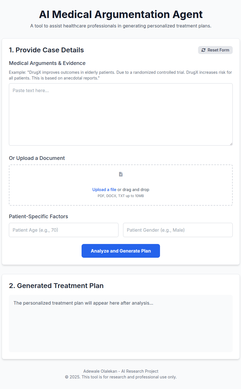Click the 'Or Upload a Document' label
The width and height of the screenshot is (241, 389).
click(x=37, y=158)
